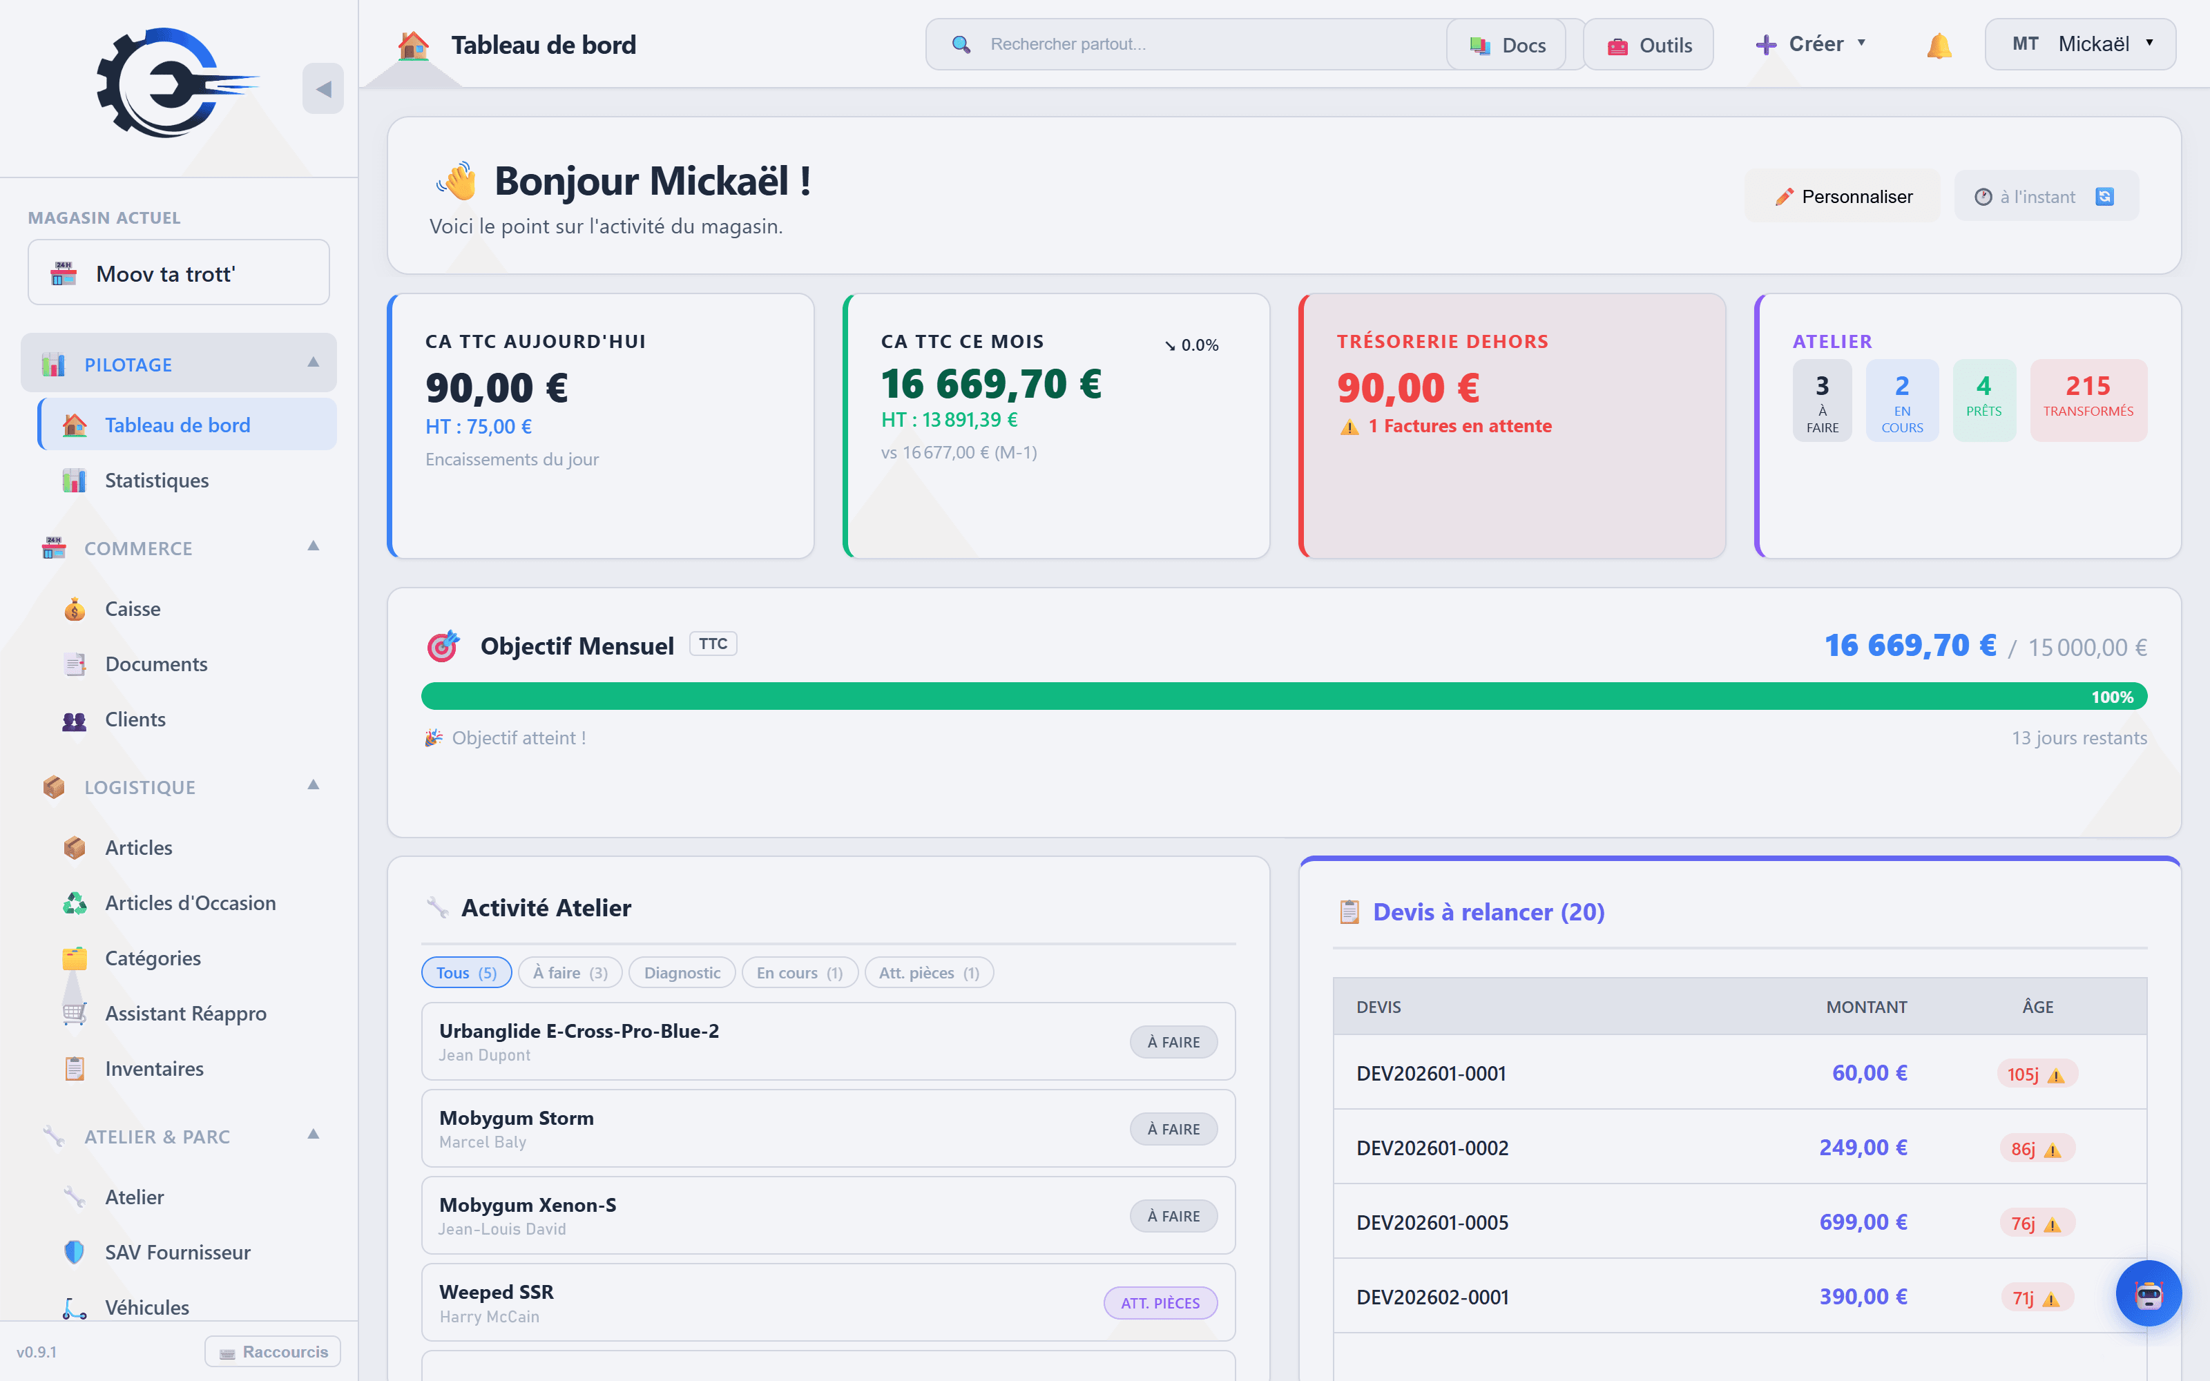Click the house icon next to Tableau de bord title
Viewport: 2210px width, 1381px height.
pyautogui.click(x=413, y=45)
